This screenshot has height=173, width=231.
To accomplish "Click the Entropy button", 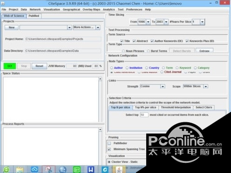I will click(x=204, y=51).
